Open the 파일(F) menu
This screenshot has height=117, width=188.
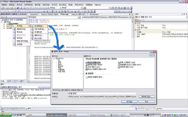(x=4, y=5)
